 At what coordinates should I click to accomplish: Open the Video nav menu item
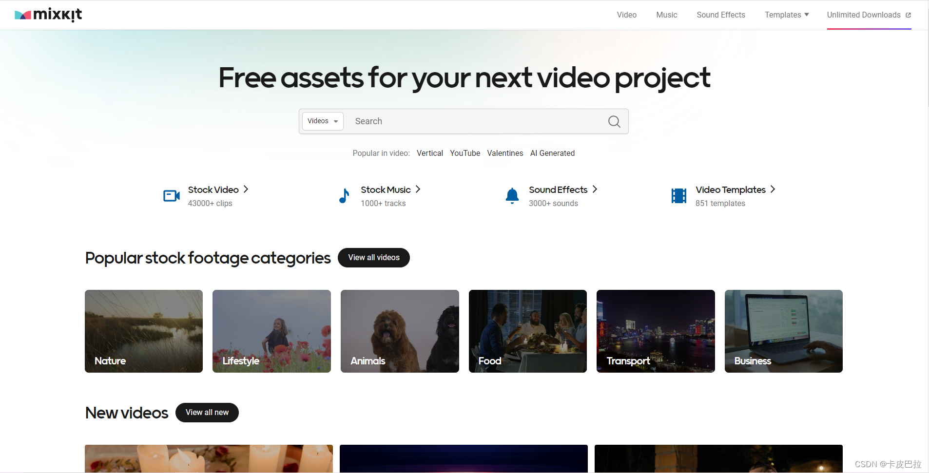(x=627, y=15)
